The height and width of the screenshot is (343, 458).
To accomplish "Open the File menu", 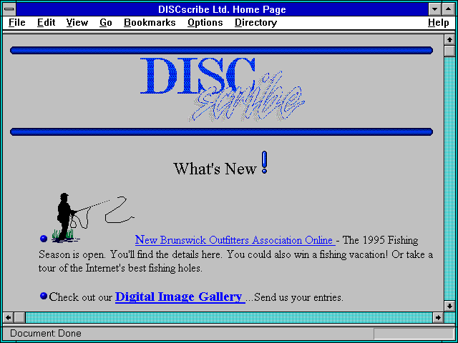I will 17,23.
